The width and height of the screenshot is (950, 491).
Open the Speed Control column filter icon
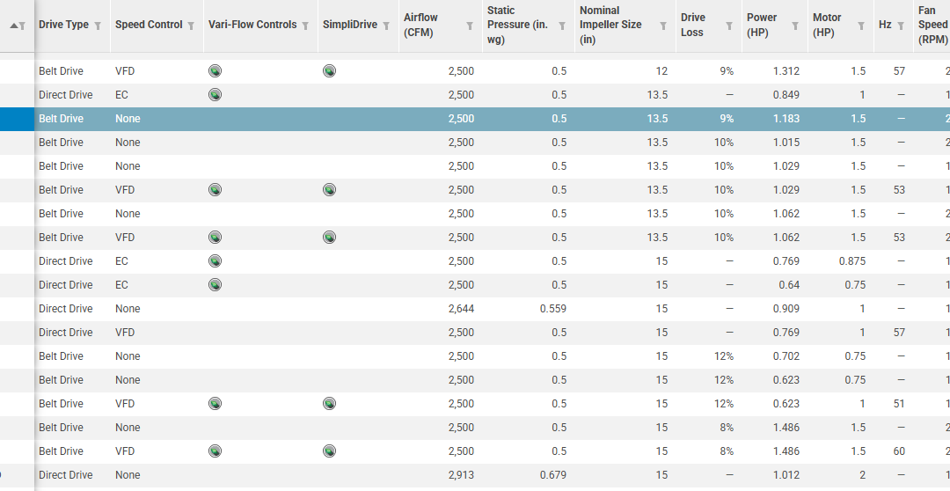(191, 26)
